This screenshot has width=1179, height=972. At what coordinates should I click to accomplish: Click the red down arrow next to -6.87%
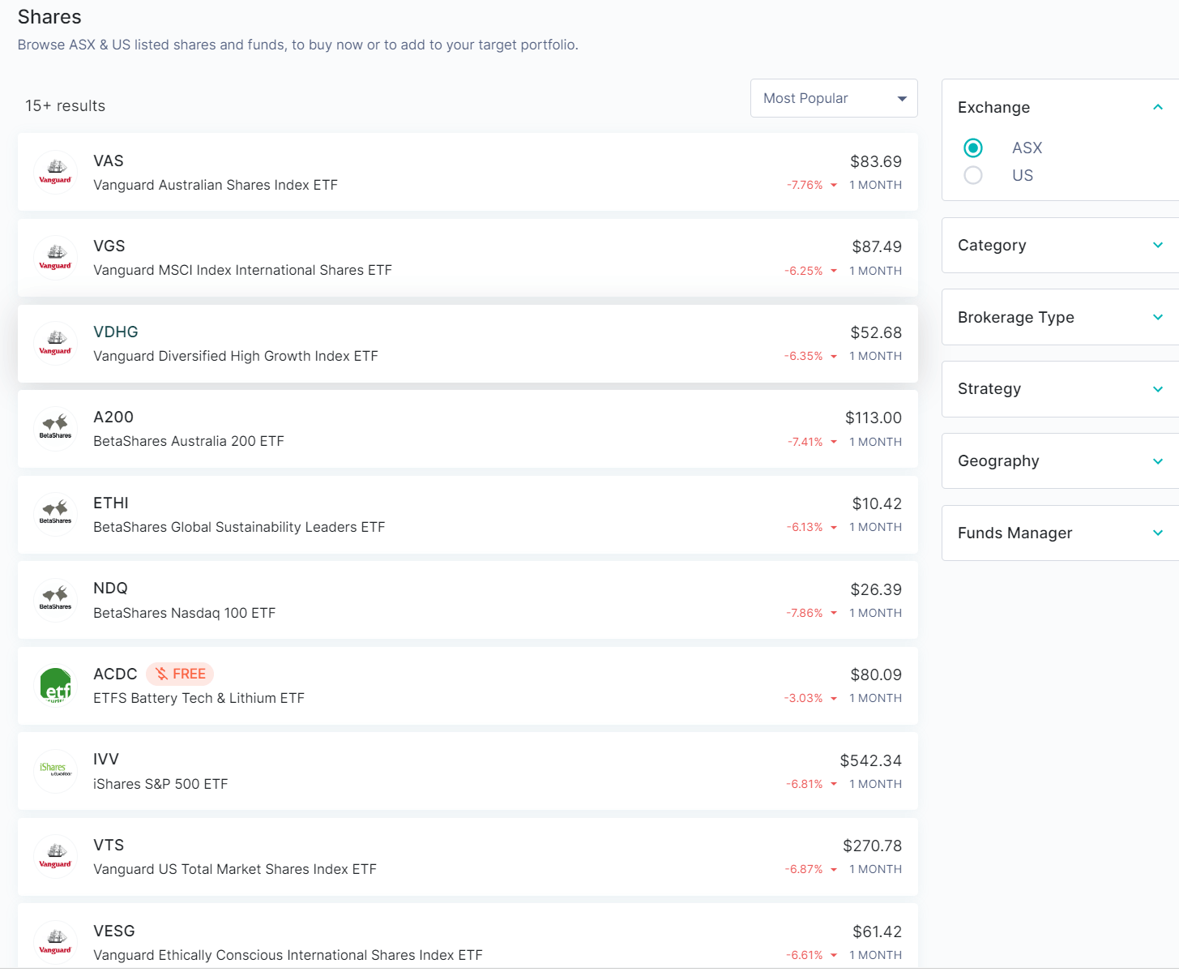[x=833, y=870]
